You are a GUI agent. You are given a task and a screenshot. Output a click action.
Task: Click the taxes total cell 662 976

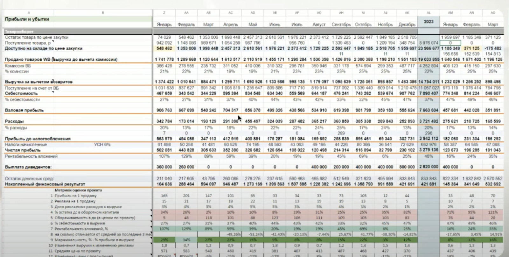pos(429,145)
